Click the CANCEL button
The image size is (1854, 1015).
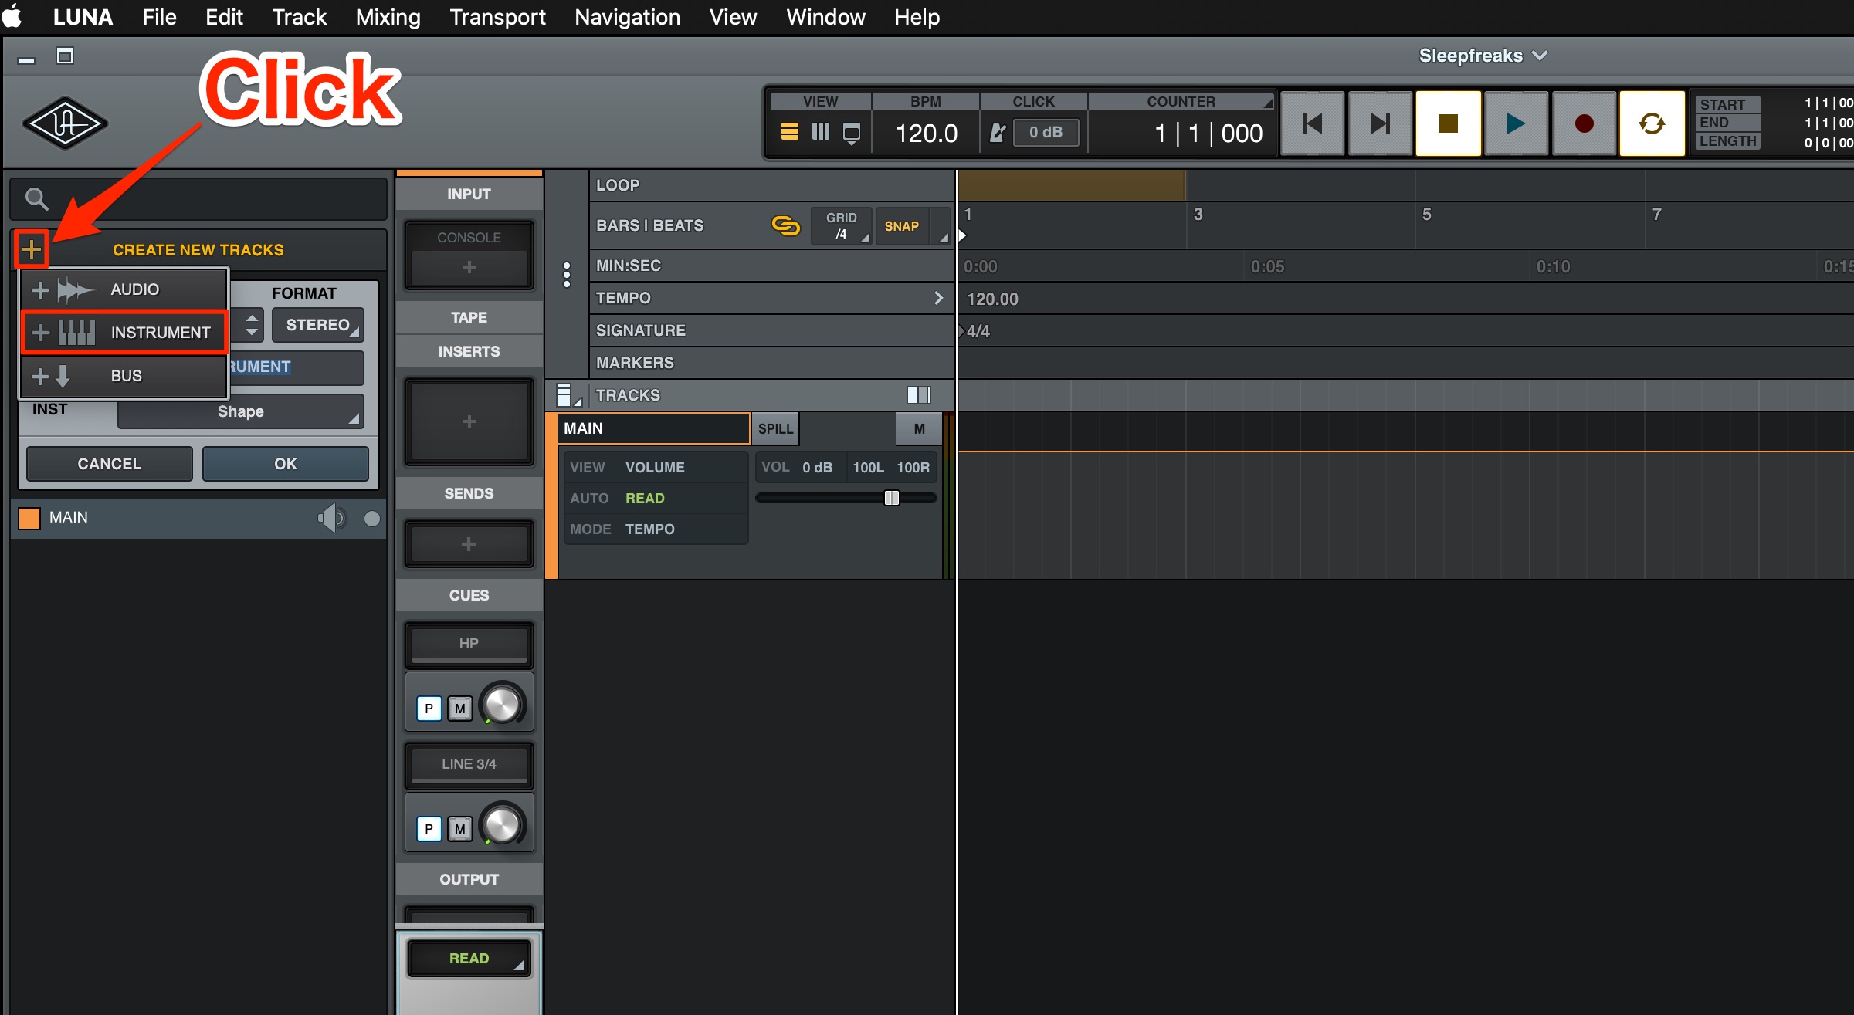pos(110,464)
